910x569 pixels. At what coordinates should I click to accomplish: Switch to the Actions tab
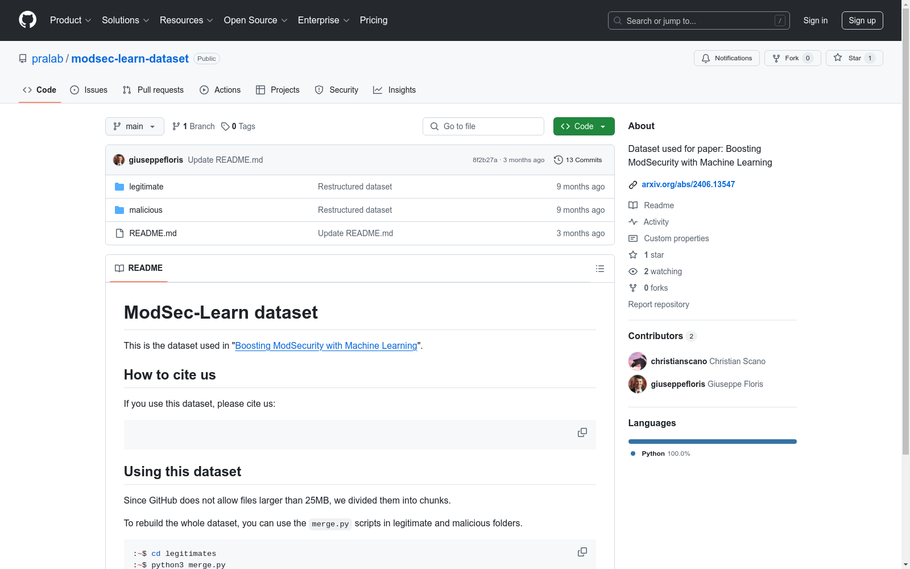click(x=220, y=90)
